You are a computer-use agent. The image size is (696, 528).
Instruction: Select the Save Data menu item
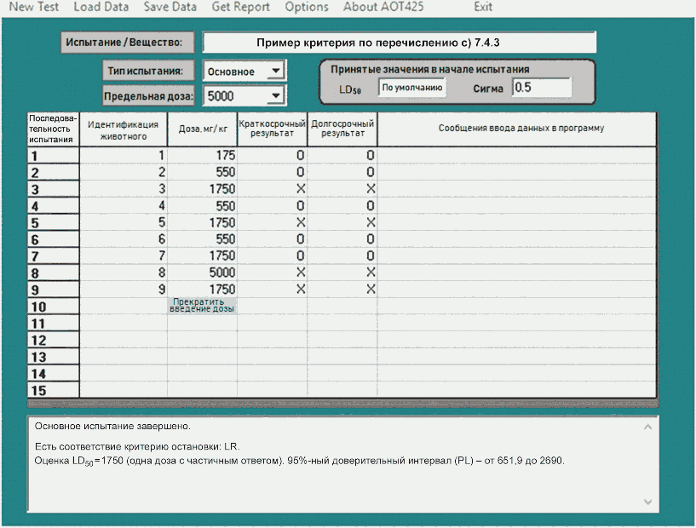(170, 7)
